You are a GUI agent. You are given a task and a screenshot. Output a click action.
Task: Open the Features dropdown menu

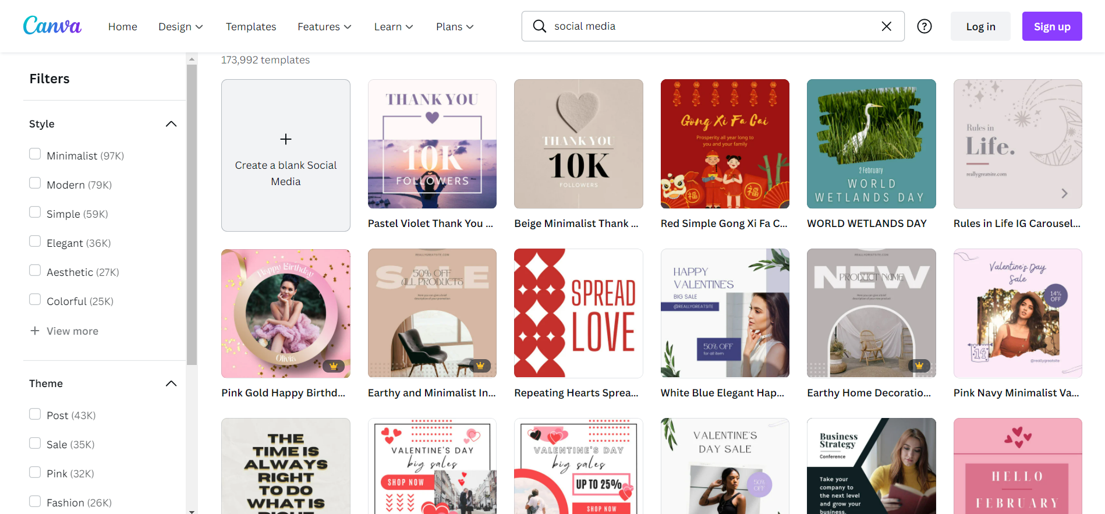click(x=324, y=27)
